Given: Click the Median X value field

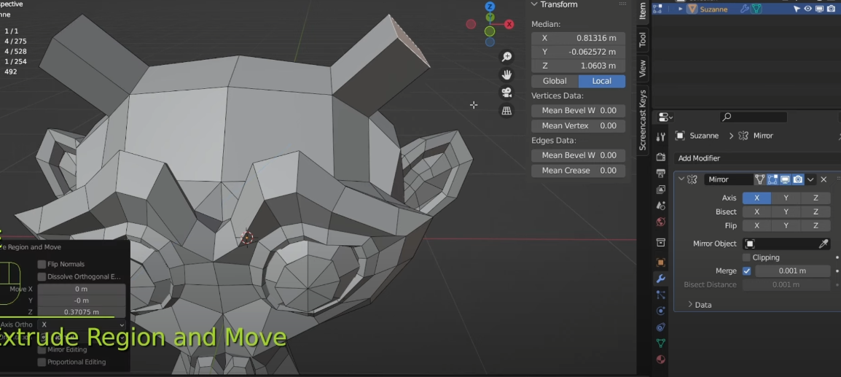Looking at the screenshot, I should [578, 38].
